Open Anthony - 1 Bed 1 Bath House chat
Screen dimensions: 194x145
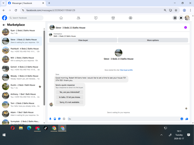click(21, 95)
